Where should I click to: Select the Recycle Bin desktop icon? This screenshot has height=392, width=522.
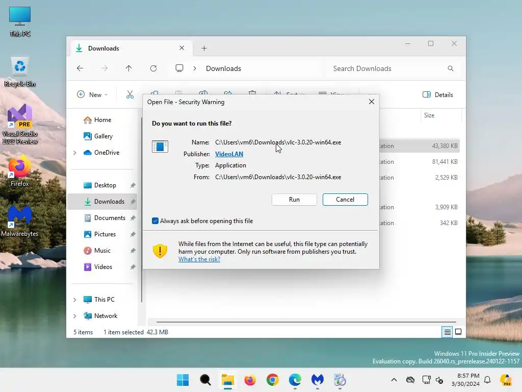(20, 72)
